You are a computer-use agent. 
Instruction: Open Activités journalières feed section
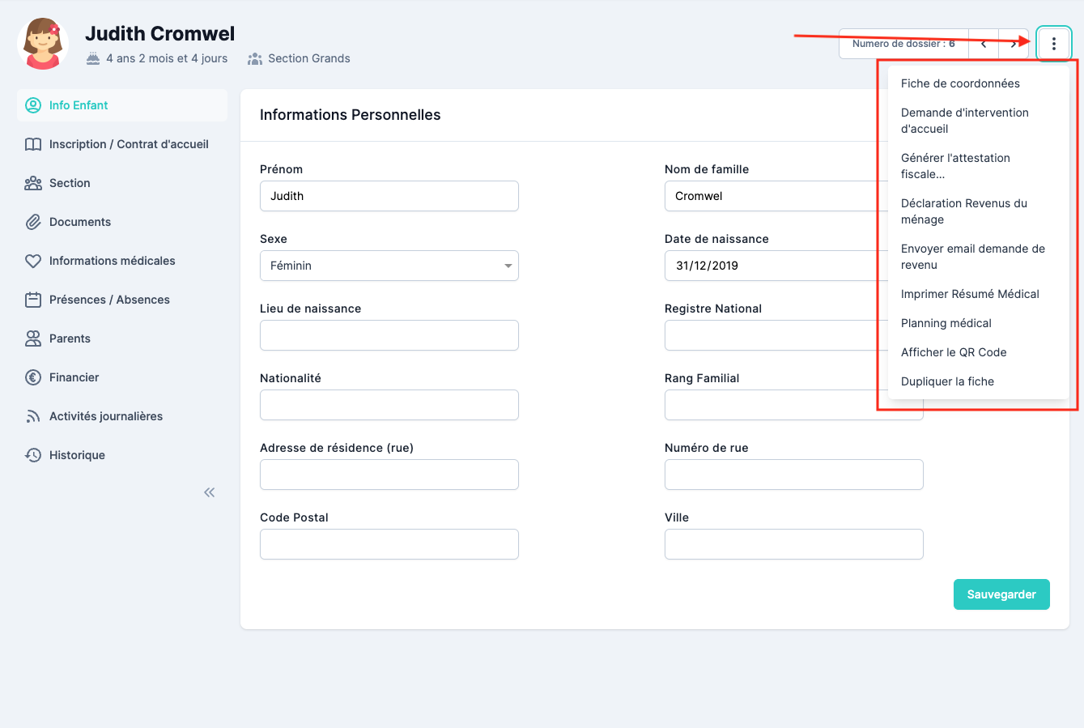click(105, 416)
